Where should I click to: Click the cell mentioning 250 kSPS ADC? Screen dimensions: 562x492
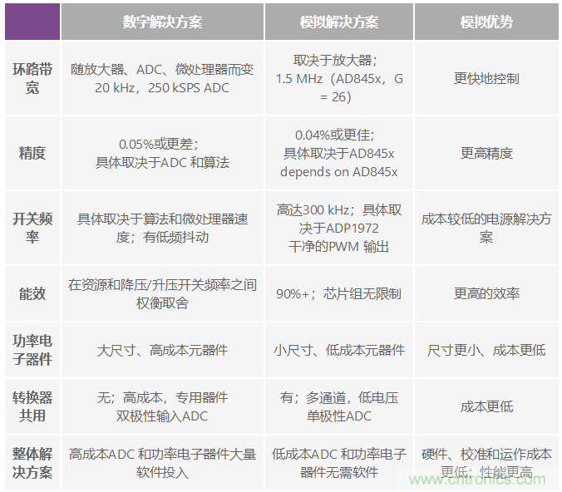pos(162,79)
